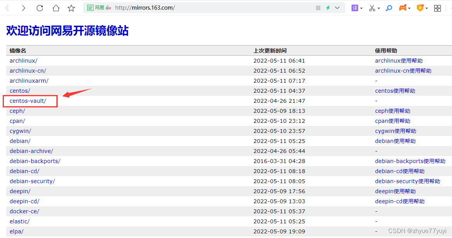Open the cpan使用帮助 help link
Screen dimensions: 452x238
click(393, 121)
